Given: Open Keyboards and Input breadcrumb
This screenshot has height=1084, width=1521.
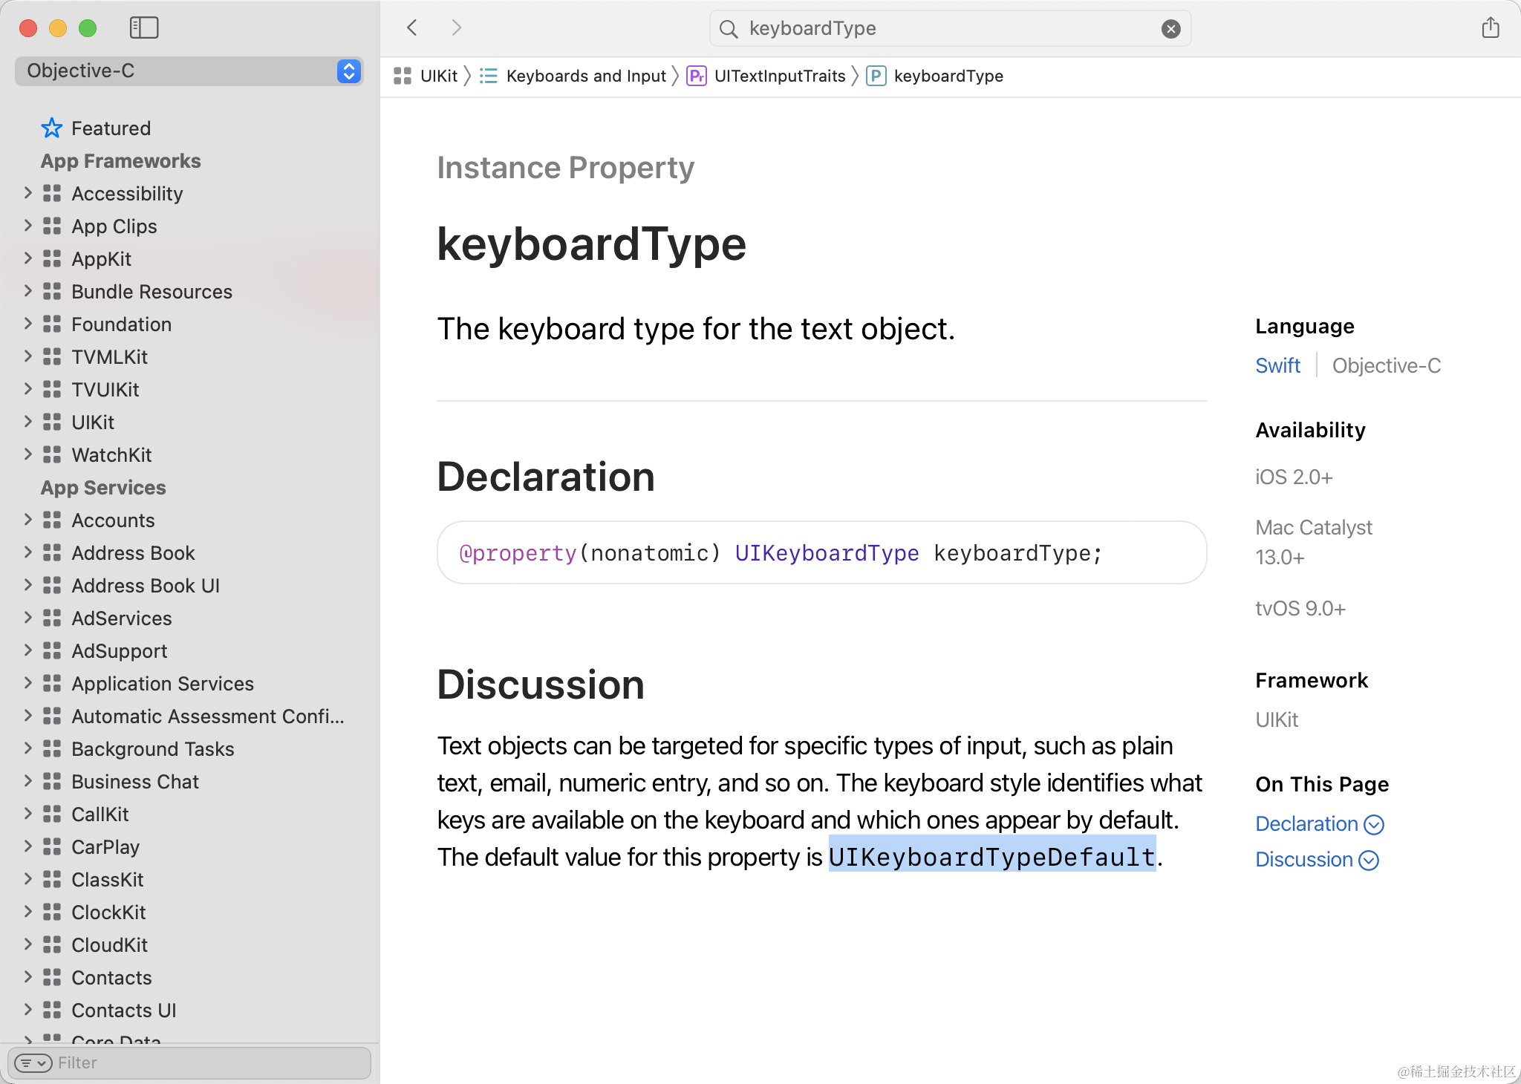Looking at the screenshot, I should [585, 76].
